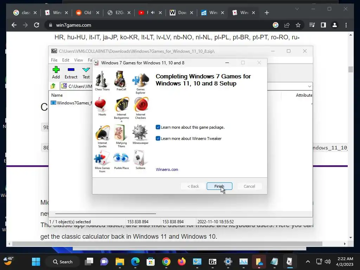Click the Google icon in address bar
This screenshot has height=270, width=360.
[276, 25]
